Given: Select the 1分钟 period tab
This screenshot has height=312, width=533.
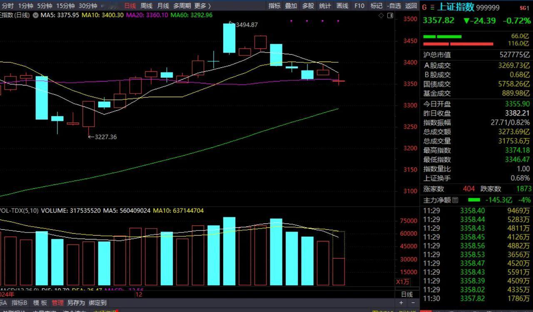Looking at the screenshot, I should click(25, 6).
